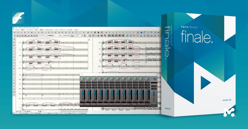The image size is (248, 129).
Task: Open the プラグイン menu
Action: [x=62, y=30]
